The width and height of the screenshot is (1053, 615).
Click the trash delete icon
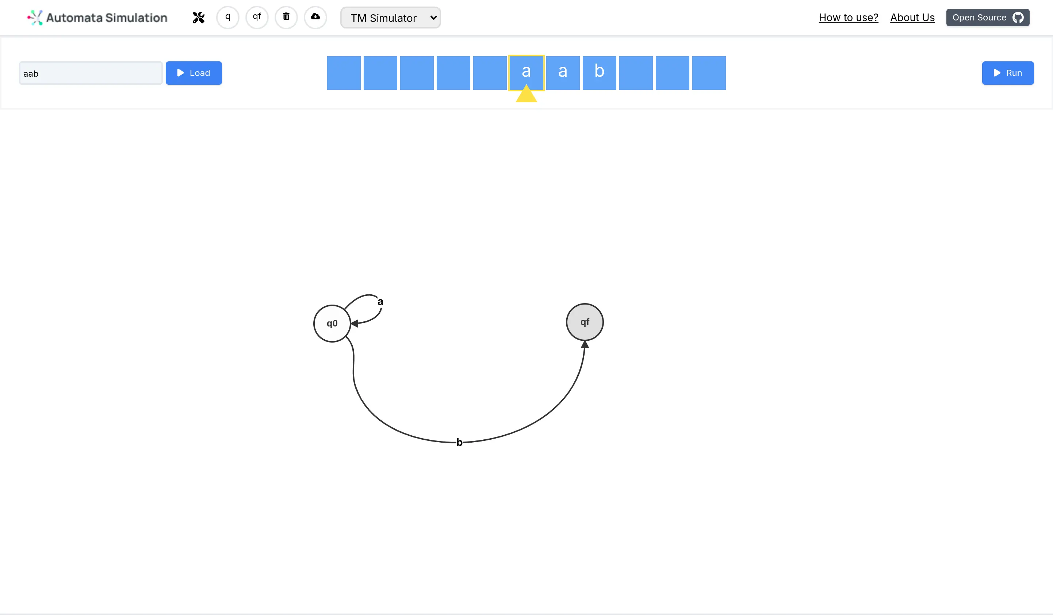286,18
